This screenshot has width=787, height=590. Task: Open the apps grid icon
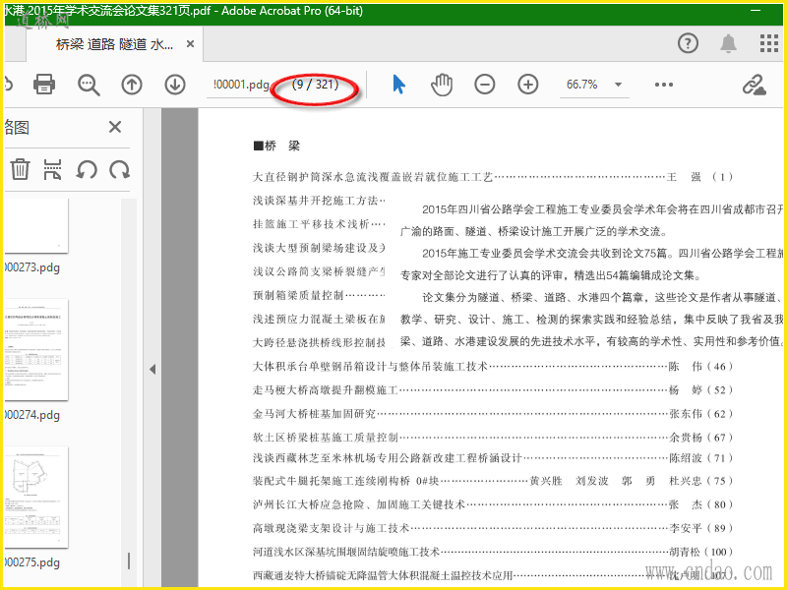coord(768,43)
